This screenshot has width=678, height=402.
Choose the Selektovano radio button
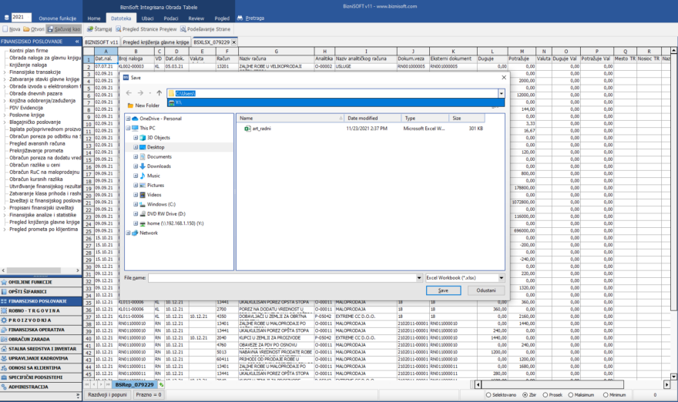tap(487, 394)
